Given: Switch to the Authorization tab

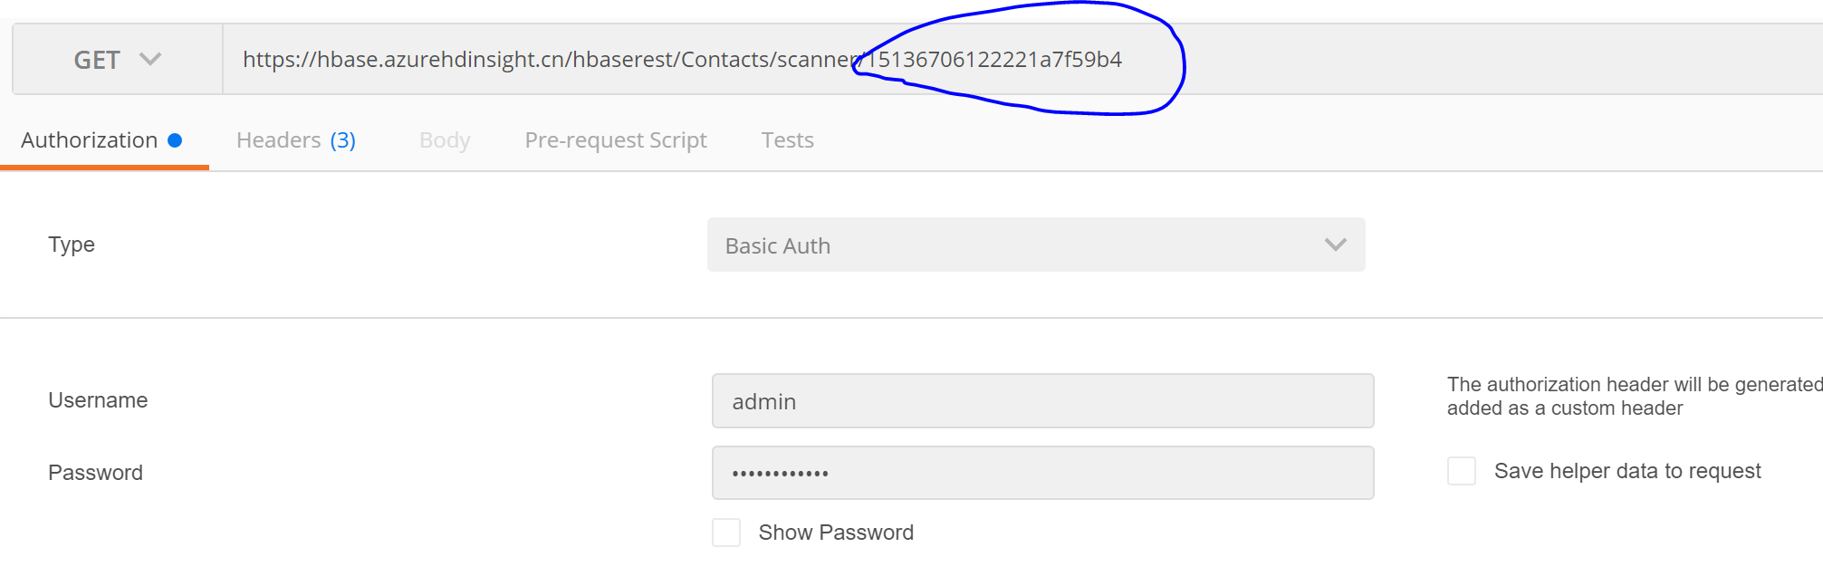Looking at the screenshot, I should 90,140.
